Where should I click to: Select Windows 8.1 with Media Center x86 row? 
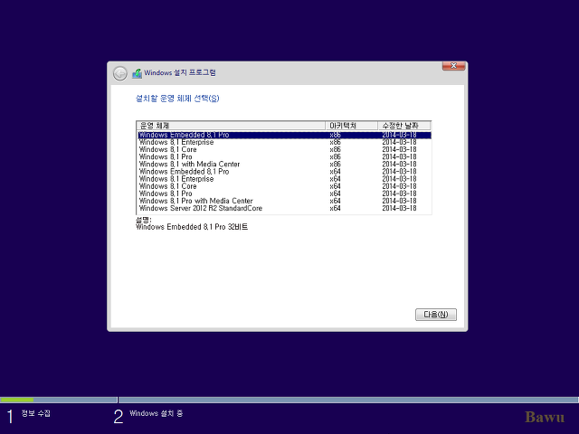click(x=284, y=165)
